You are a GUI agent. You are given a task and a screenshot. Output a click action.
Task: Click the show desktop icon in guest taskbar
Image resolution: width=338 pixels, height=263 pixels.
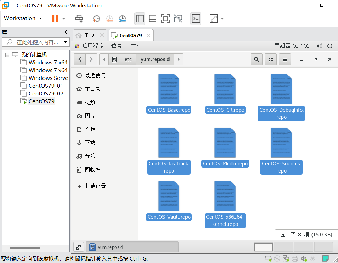79,247
